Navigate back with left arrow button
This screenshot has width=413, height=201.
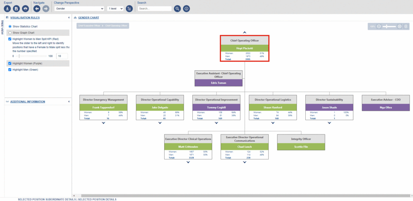(37, 9)
